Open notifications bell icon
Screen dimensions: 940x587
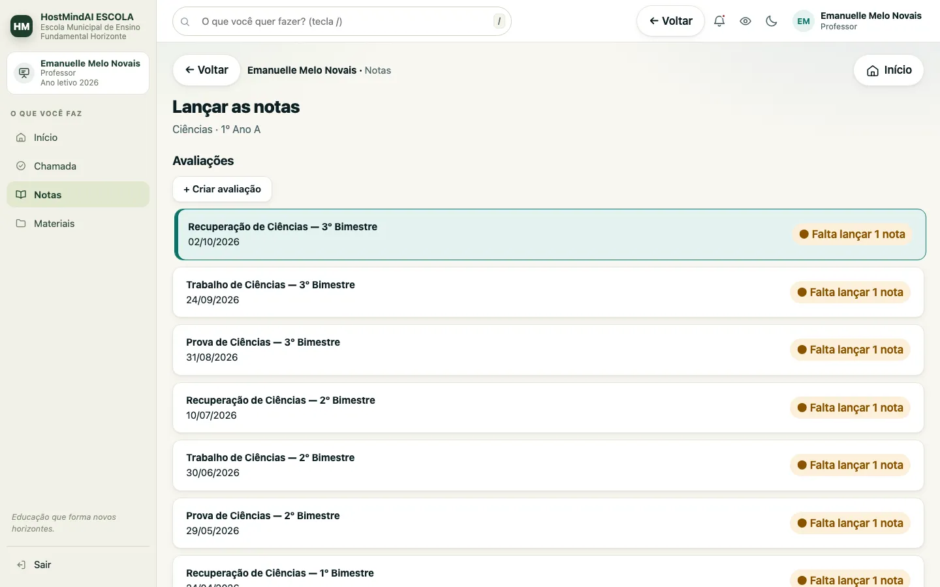(719, 21)
